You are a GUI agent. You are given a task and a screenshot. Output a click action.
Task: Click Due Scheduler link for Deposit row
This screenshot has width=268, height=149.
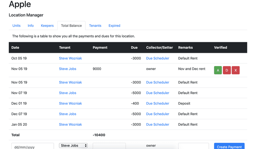(158, 103)
